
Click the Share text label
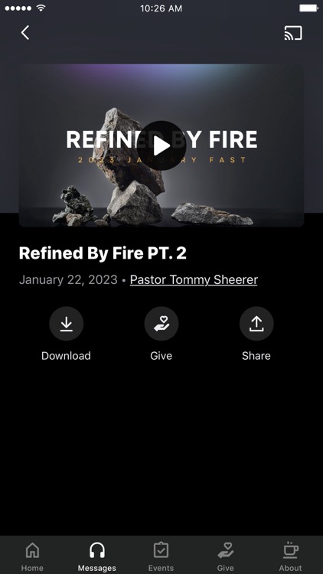pyautogui.click(x=256, y=356)
